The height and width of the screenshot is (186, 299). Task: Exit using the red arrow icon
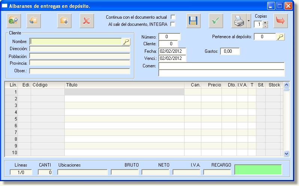tap(281, 21)
